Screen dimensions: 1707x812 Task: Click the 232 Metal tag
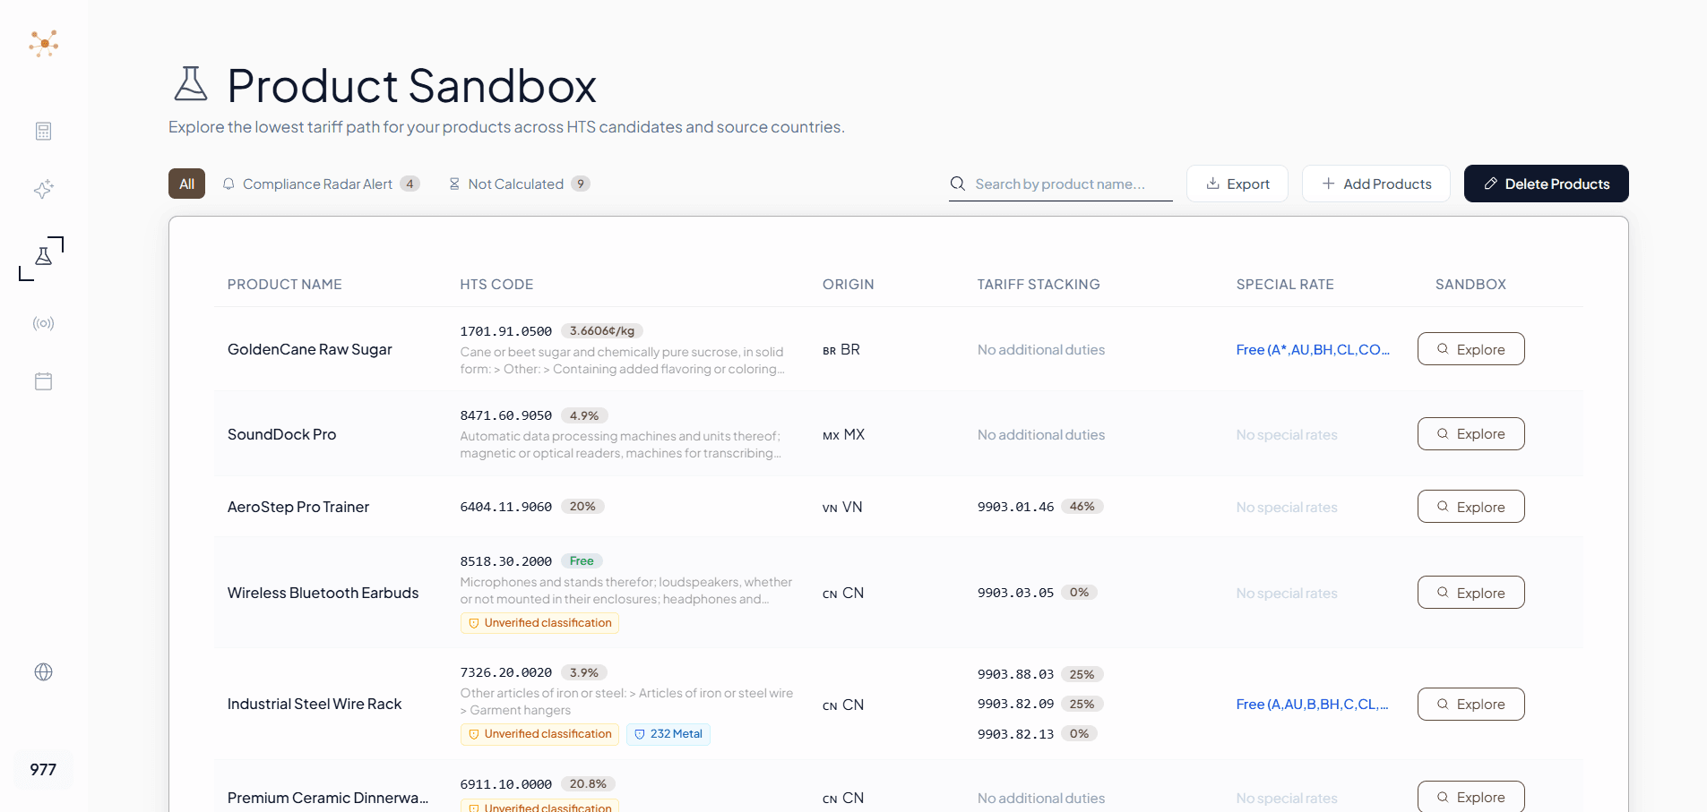668,734
